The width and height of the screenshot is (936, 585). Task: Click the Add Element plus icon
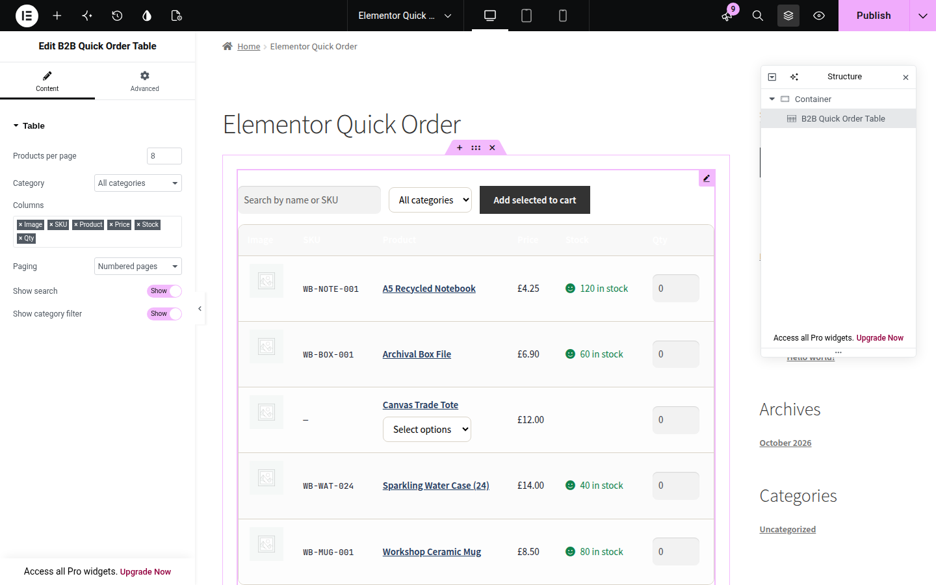point(57,16)
